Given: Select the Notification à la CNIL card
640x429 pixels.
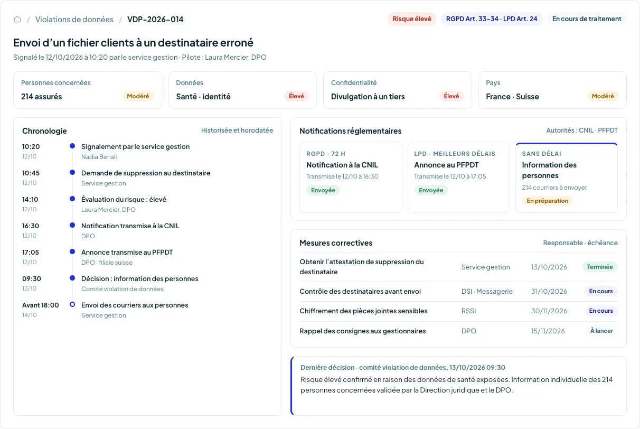Looking at the screenshot, I should [x=351, y=178].
